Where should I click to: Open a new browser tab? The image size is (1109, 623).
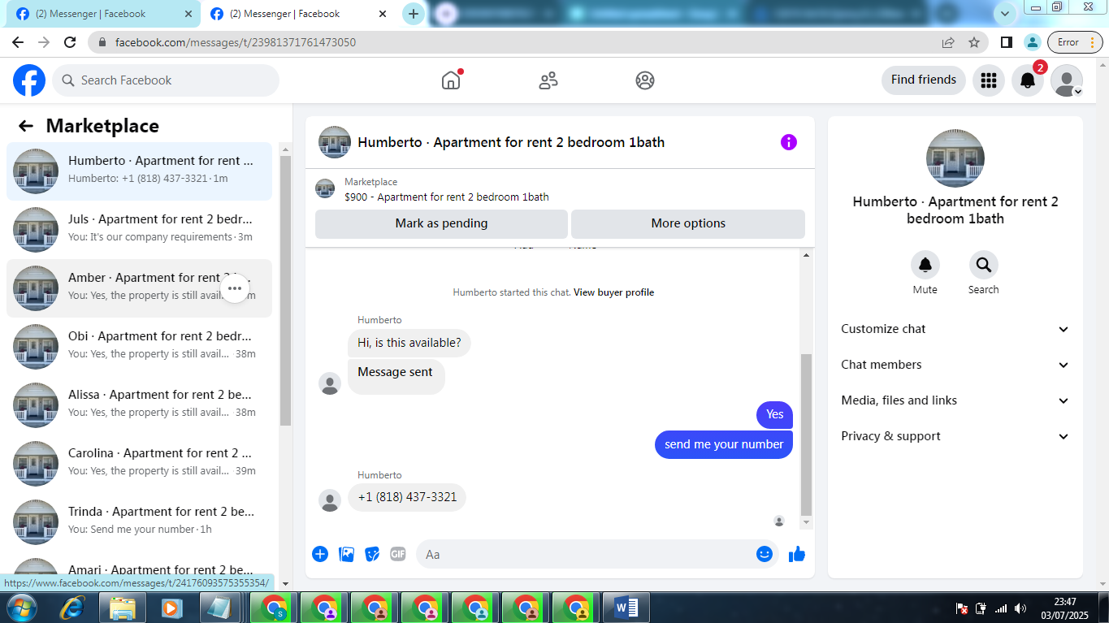pos(414,14)
